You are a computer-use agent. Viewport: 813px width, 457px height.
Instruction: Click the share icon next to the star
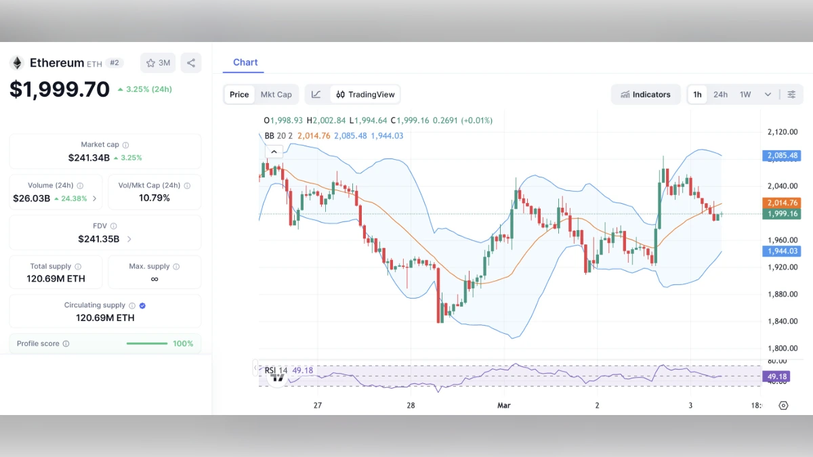[x=190, y=62]
